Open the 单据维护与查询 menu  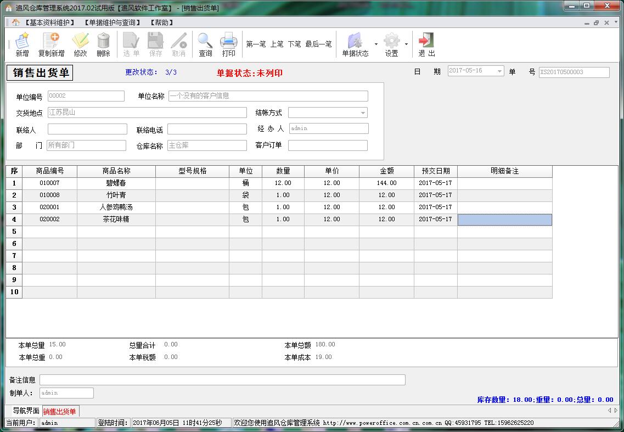[112, 23]
